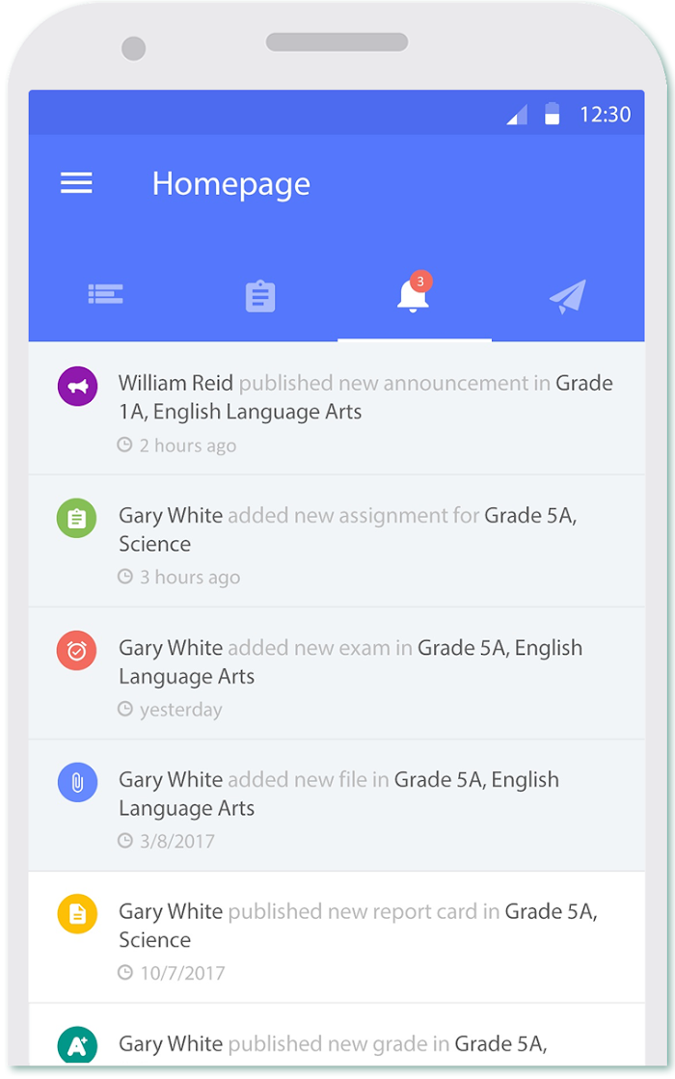Screen dimensions: 675x1079
Task: Tap the Homepage title text
Action: [x=231, y=184]
